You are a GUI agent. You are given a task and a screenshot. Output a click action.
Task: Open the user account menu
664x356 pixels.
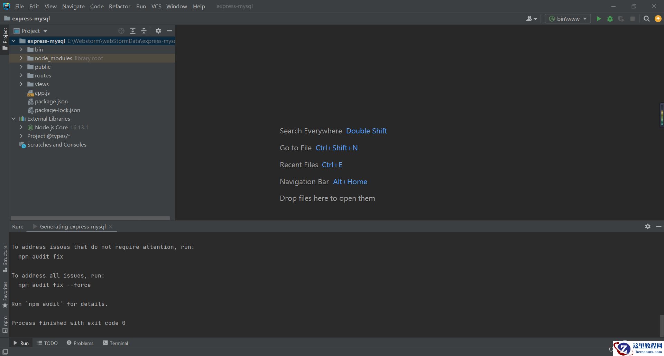point(531,19)
